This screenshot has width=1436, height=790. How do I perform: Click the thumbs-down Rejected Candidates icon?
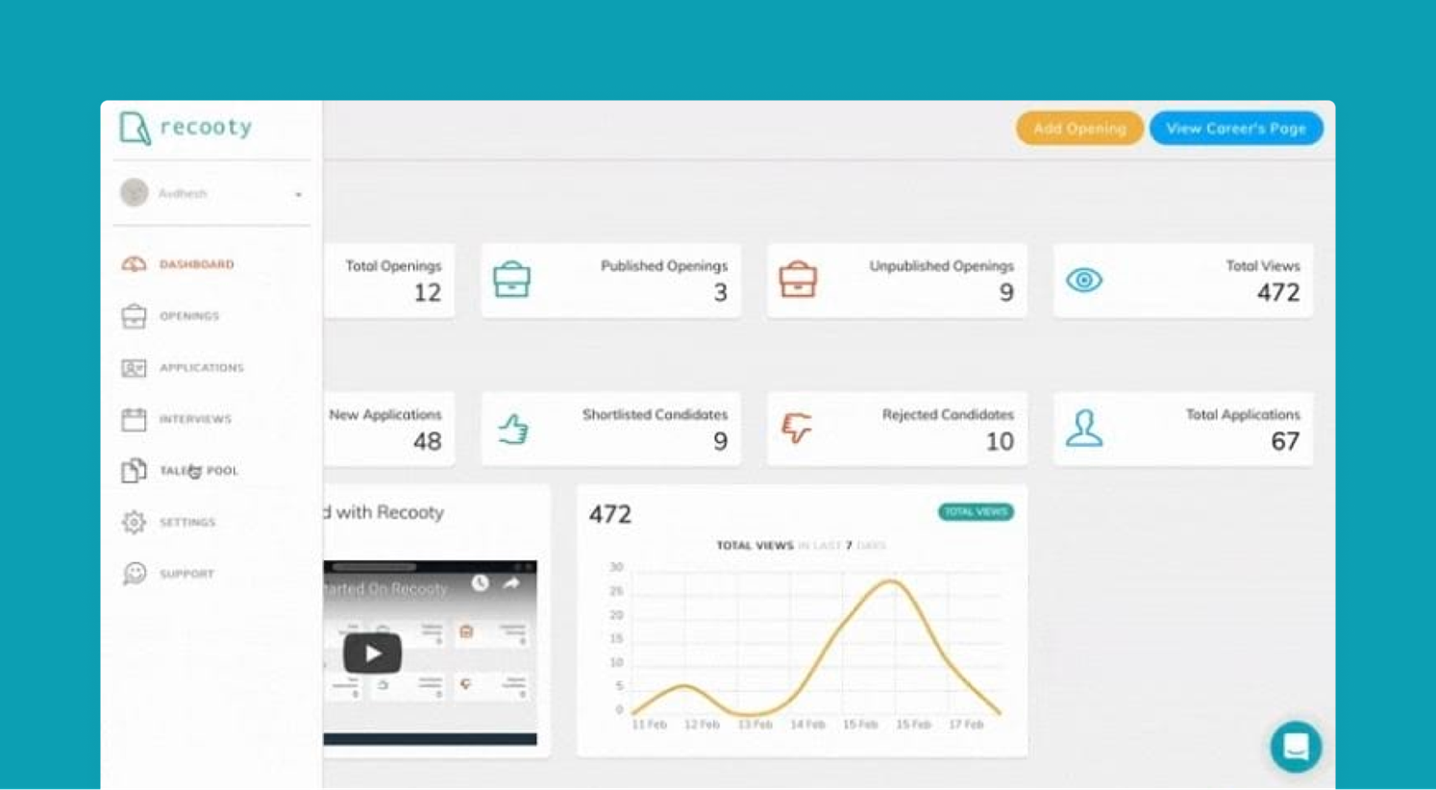[794, 429]
